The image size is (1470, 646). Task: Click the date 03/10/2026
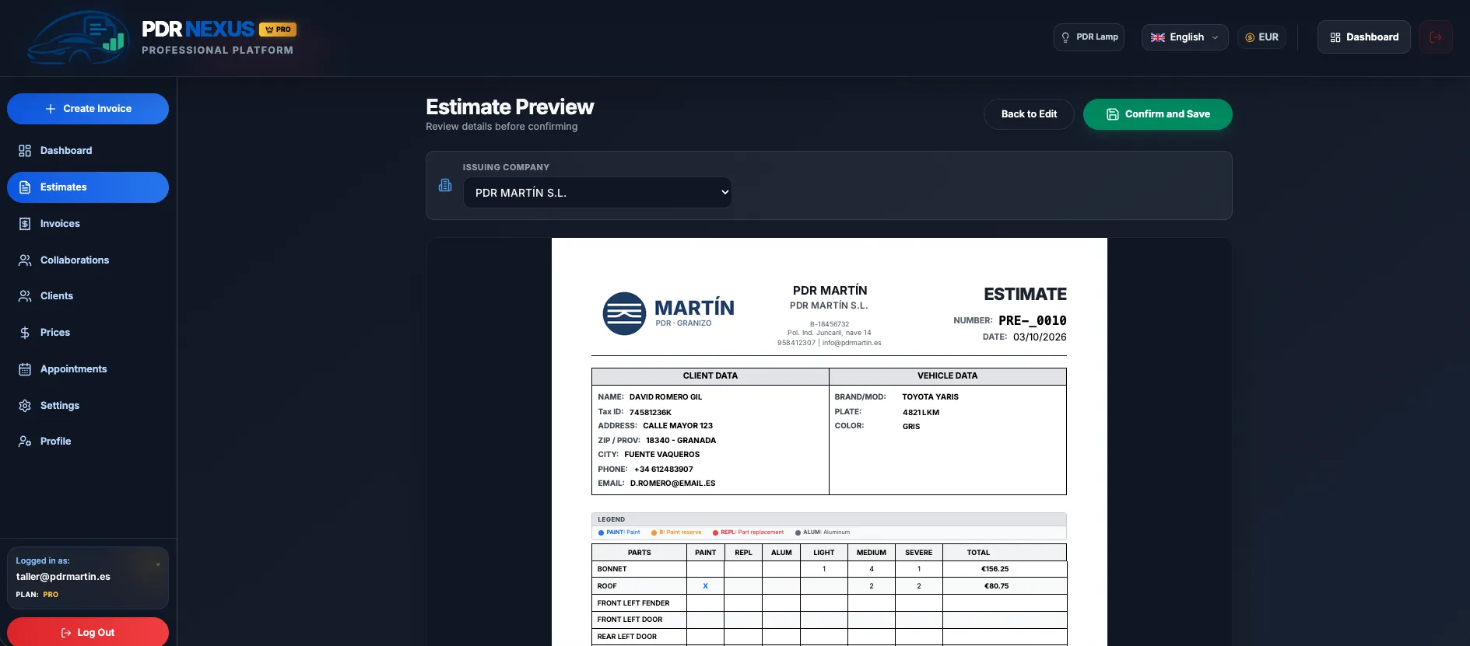coord(1040,337)
